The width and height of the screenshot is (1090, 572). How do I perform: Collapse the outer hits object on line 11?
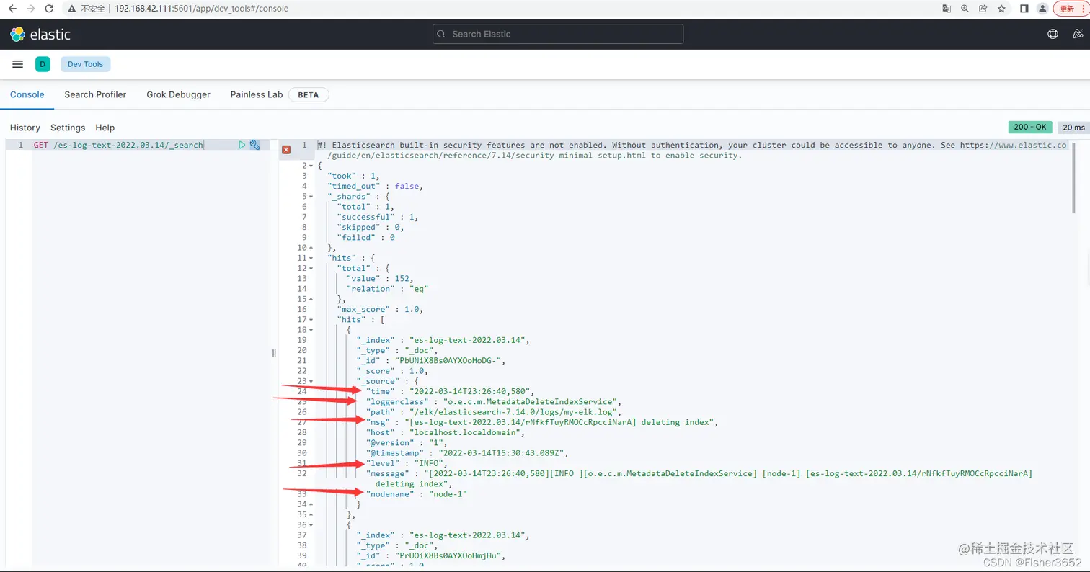(311, 258)
